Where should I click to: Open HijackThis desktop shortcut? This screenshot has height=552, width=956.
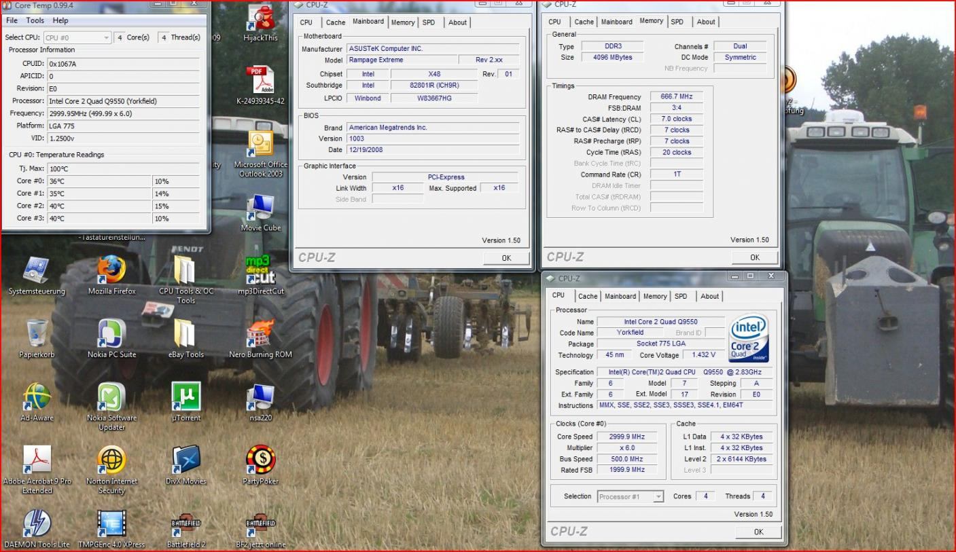pos(261,22)
